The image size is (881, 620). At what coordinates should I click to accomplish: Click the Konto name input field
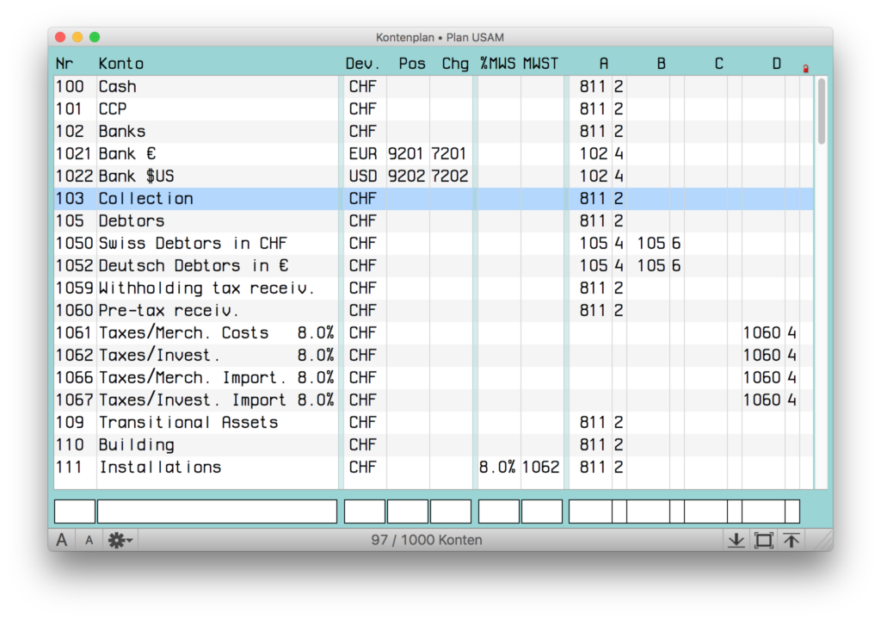pos(217,512)
